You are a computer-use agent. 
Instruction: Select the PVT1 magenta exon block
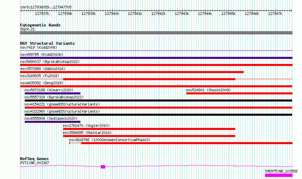click(x=103, y=167)
